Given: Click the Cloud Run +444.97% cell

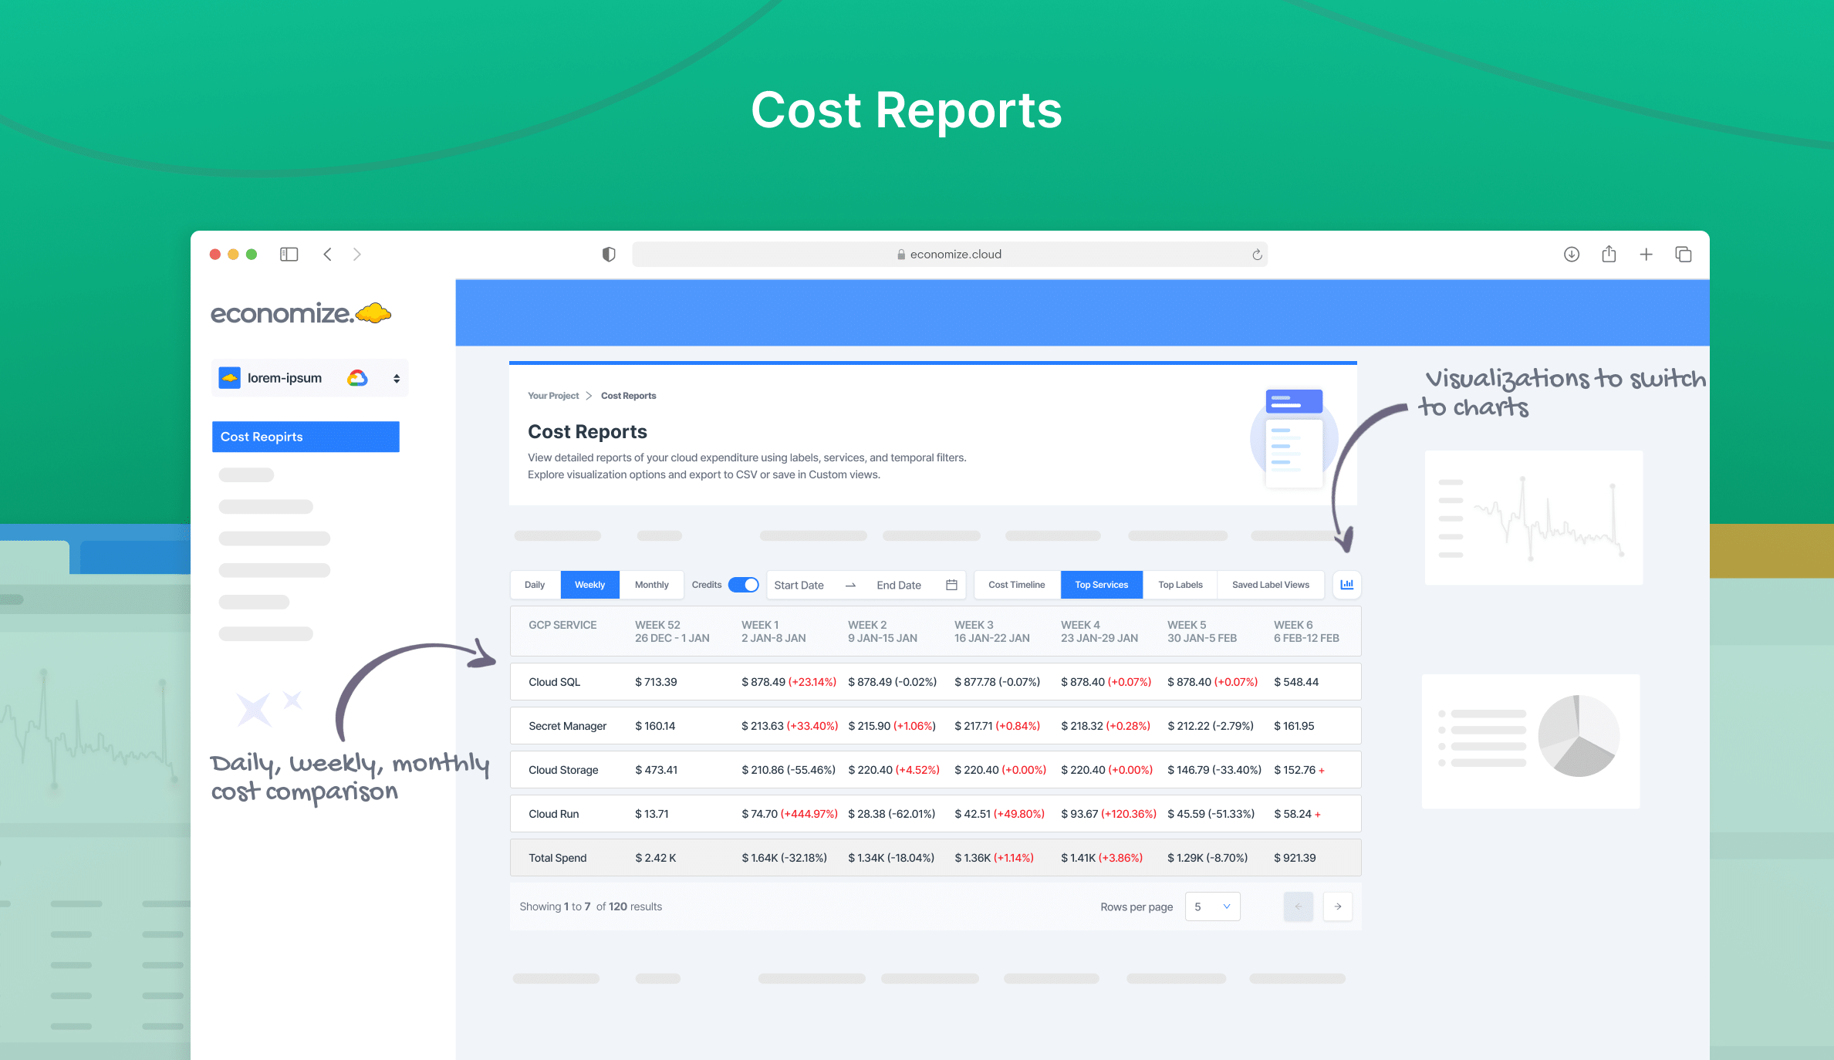Looking at the screenshot, I should tap(789, 814).
